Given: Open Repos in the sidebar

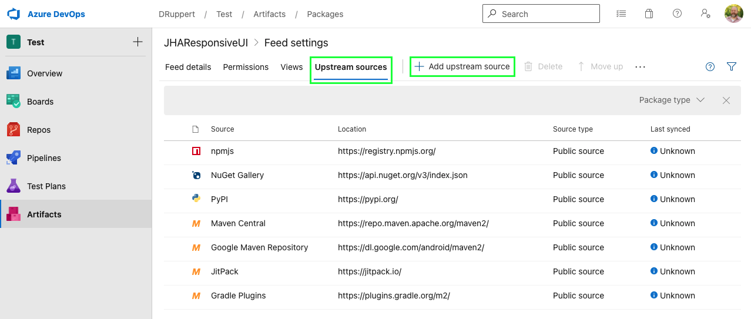Looking at the screenshot, I should point(39,130).
